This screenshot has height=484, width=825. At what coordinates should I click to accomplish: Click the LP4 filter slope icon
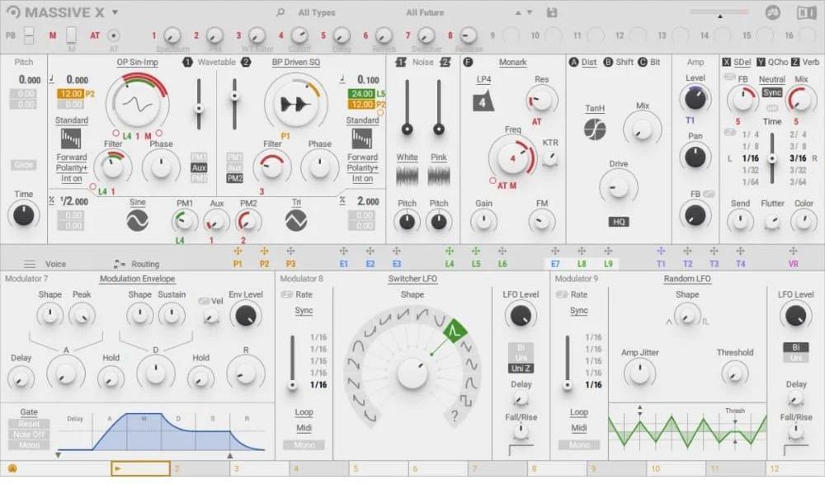pos(483,101)
